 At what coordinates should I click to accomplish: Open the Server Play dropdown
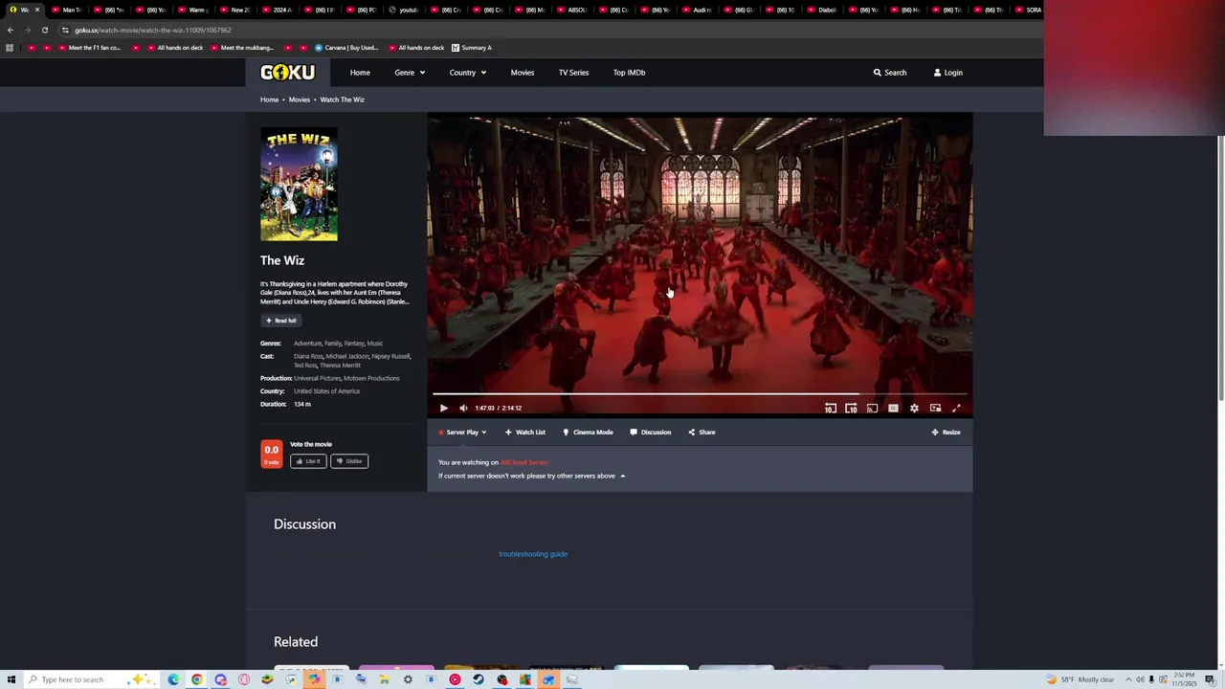(x=462, y=432)
